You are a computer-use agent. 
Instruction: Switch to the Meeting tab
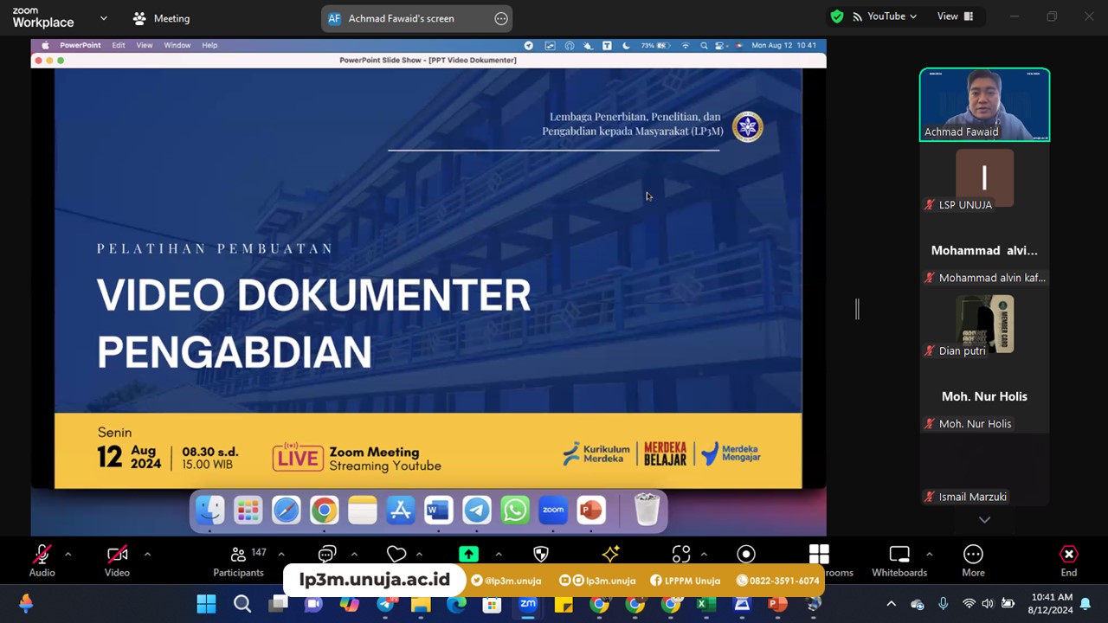[161, 18]
